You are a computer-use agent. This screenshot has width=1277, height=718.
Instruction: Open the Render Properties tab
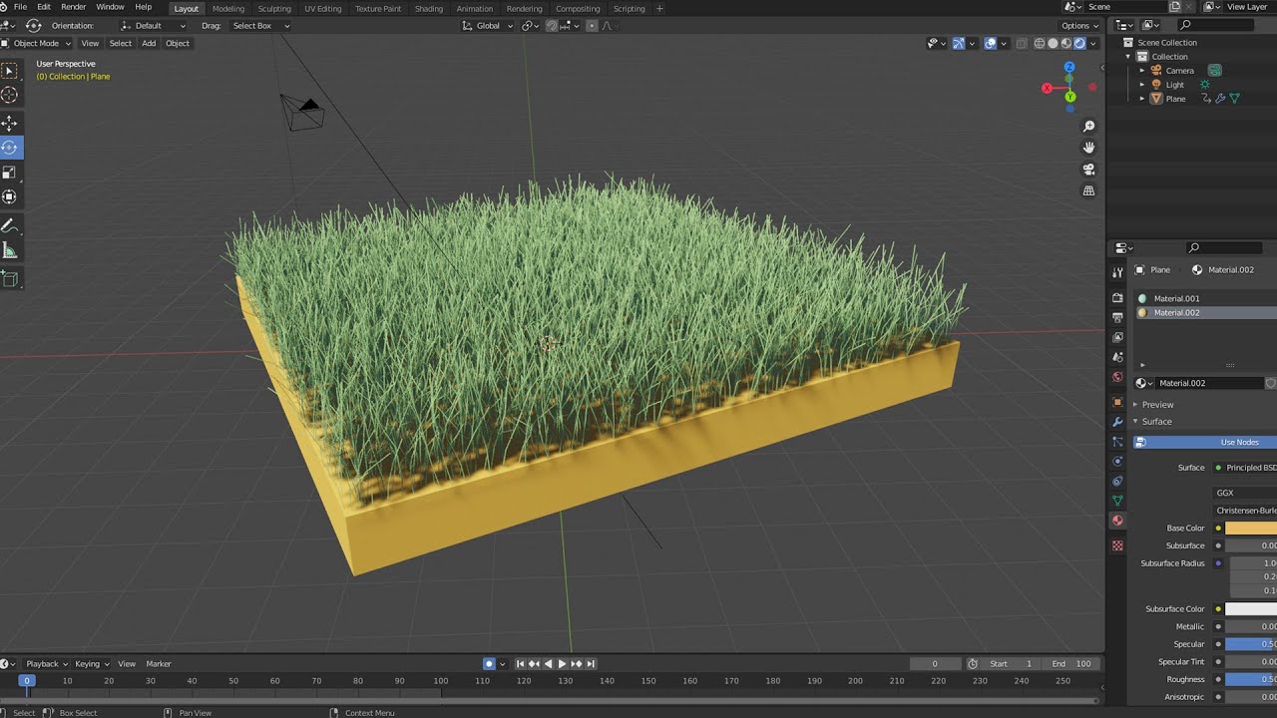(x=1117, y=296)
